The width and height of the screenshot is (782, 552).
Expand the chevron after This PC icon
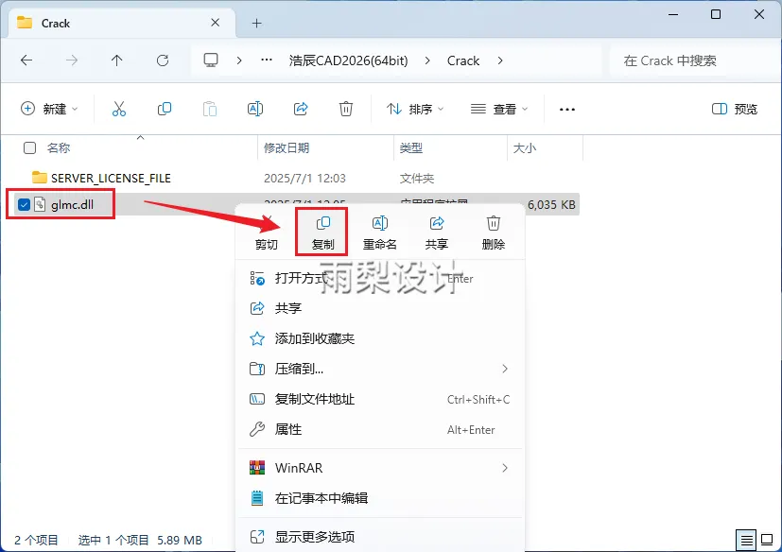coord(239,60)
